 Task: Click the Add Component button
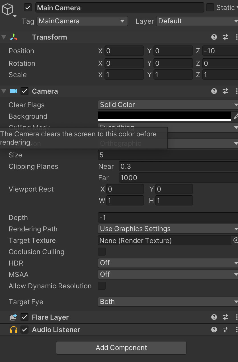click(121, 347)
